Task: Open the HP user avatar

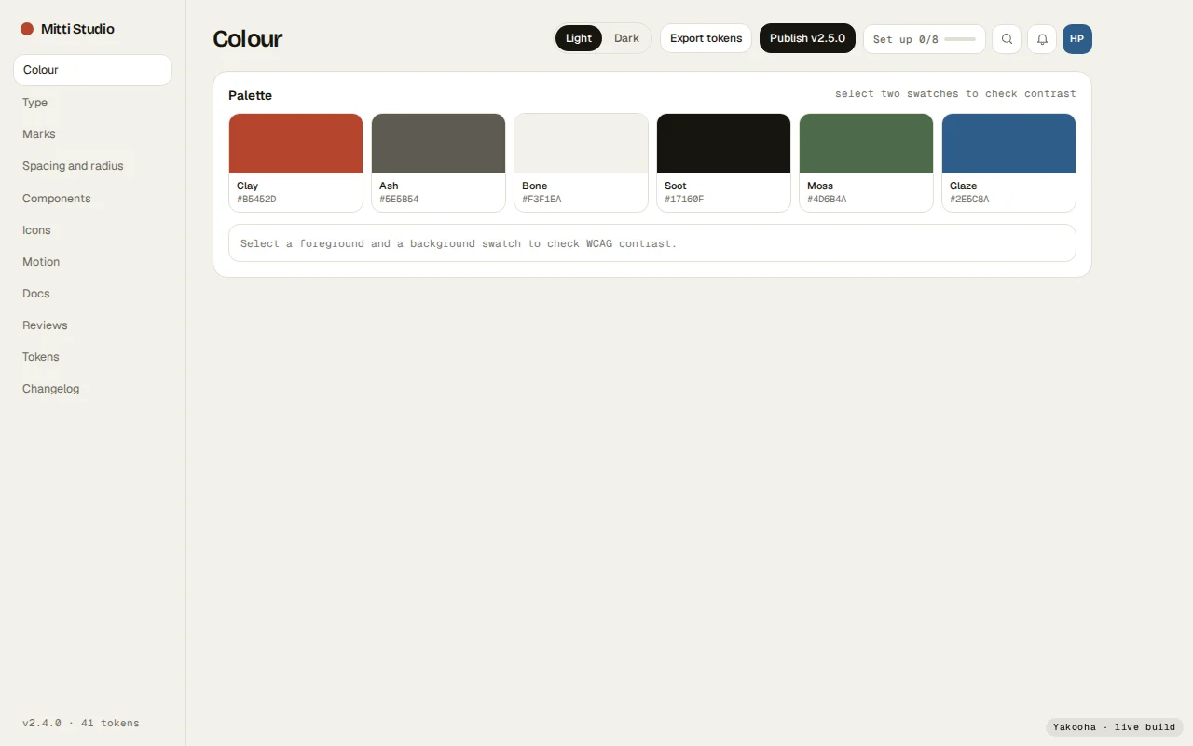Action: [x=1077, y=39]
